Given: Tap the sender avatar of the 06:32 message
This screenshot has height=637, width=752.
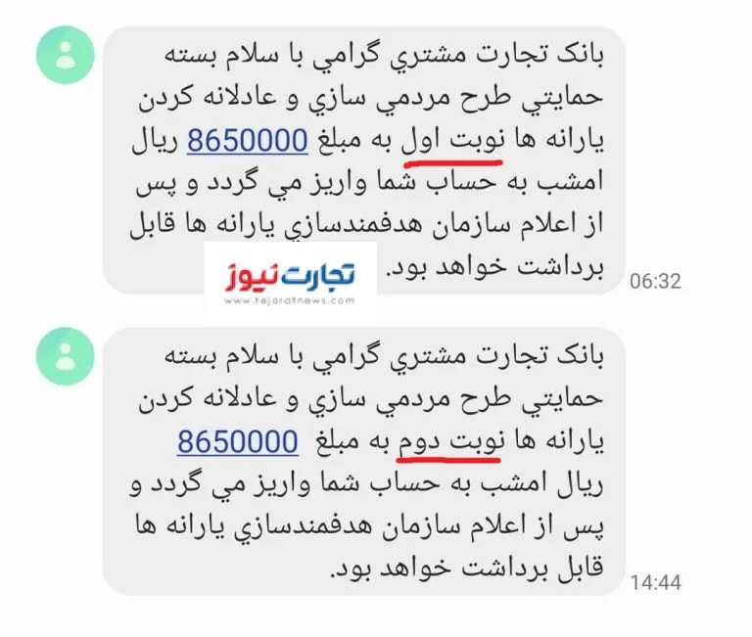Looking at the screenshot, I should click(66, 55).
